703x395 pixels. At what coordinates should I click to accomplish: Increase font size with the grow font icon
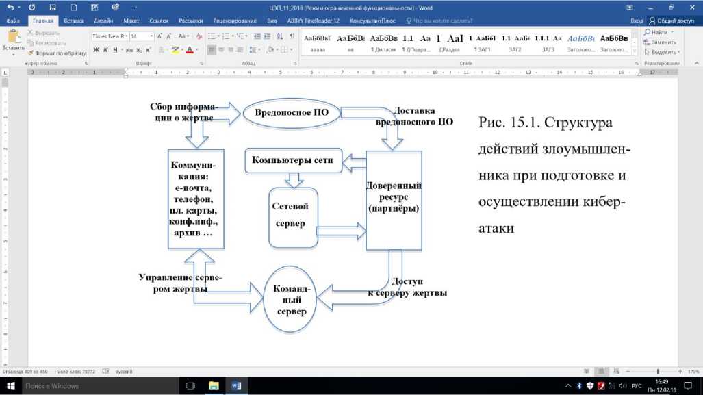pyautogui.click(x=159, y=36)
